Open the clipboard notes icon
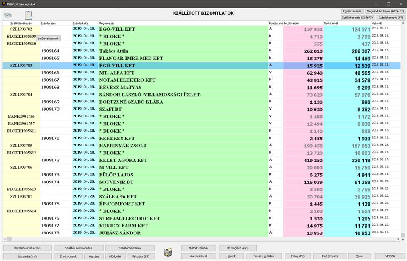Viewport: 407px width, 261px height. point(28,15)
